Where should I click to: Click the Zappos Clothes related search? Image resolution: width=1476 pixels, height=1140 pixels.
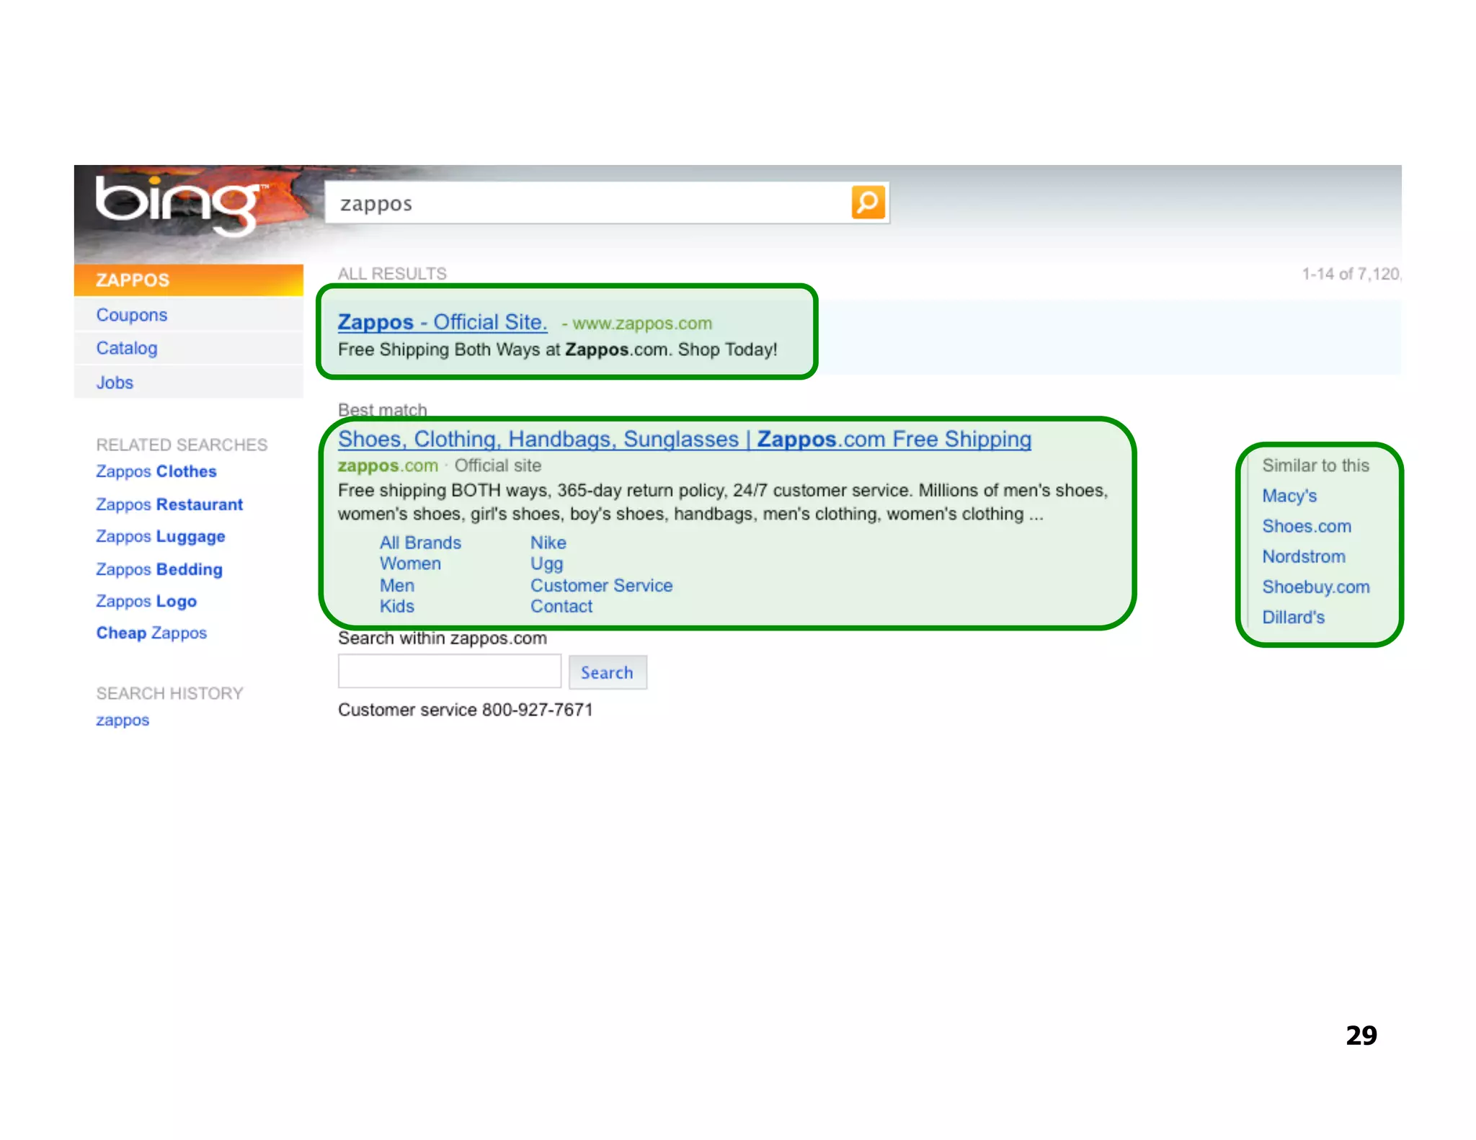(x=156, y=471)
